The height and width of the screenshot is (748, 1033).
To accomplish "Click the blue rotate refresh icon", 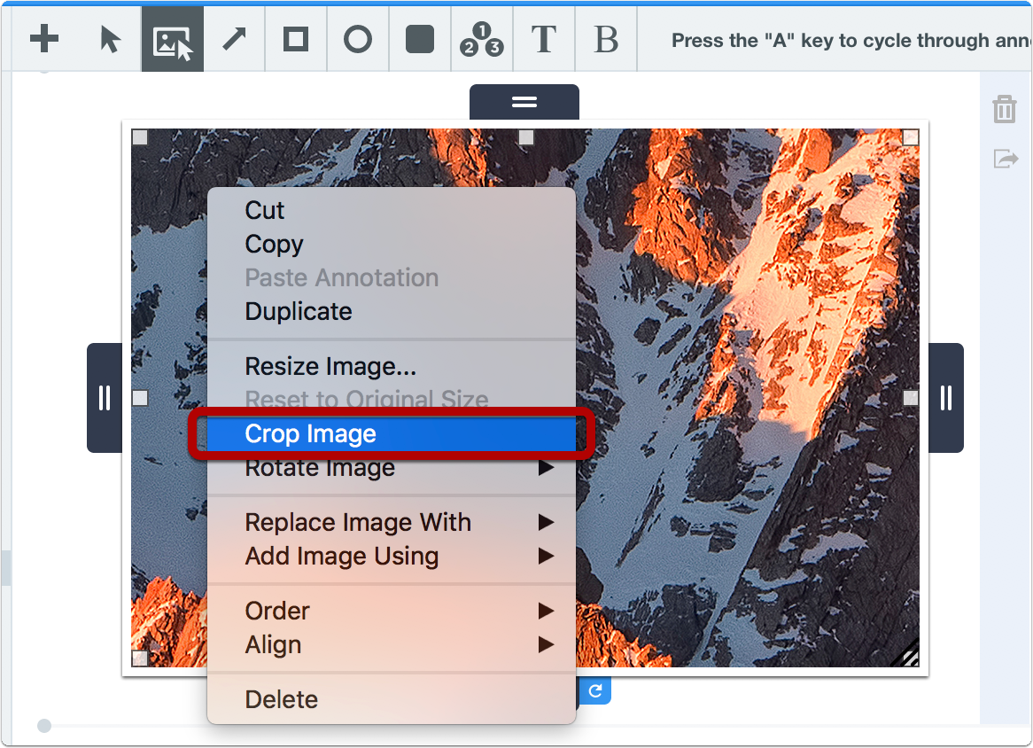I will pyautogui.click(x=595, y=690).
